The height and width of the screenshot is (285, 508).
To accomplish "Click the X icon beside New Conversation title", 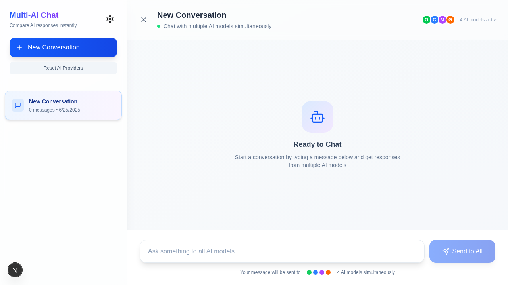I will tap(144, 20).
